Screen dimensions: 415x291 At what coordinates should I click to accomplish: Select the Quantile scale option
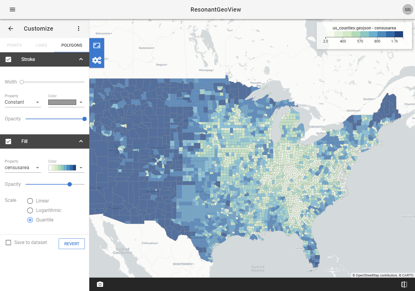pos(30,220)
